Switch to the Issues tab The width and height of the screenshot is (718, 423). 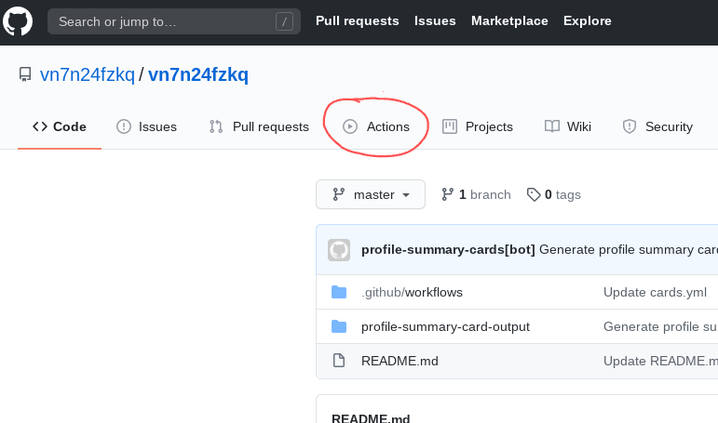point(146,126)
